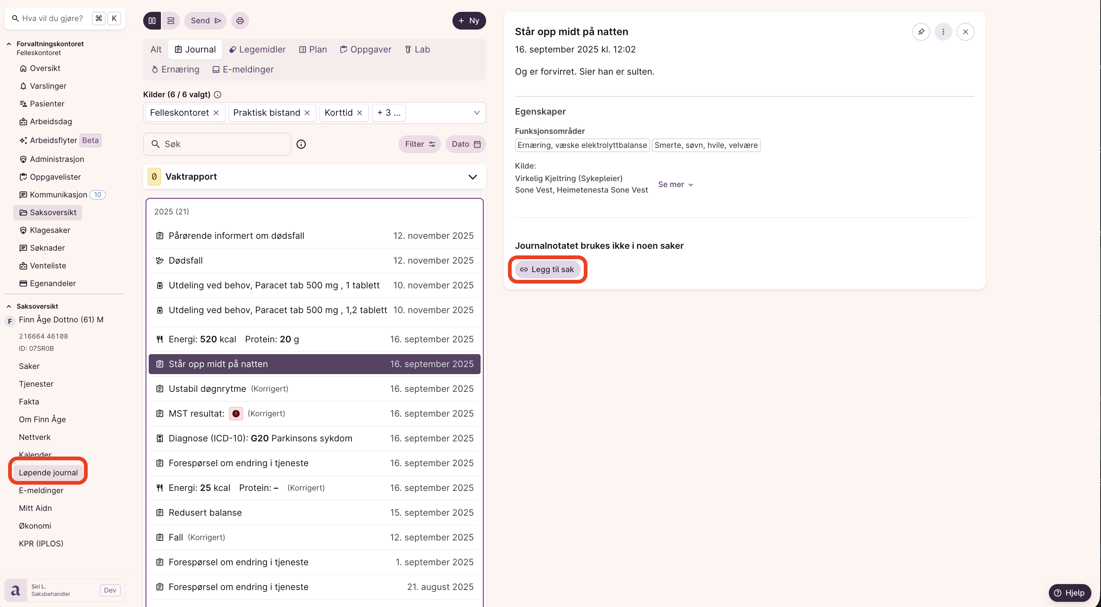The height and width of the screenshot is (607, 1101).
Task: Open the Dato date filter
Action: (x=465, y=144)
